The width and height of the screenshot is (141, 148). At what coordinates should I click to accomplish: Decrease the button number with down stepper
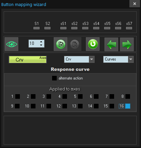click(41, 45)
